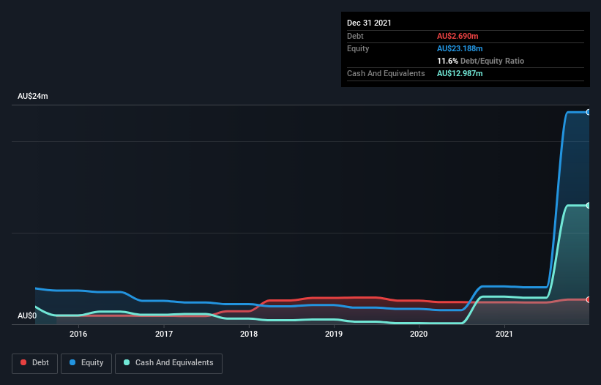Select the teal Cash endpoint marker on chart

[589, 206]
